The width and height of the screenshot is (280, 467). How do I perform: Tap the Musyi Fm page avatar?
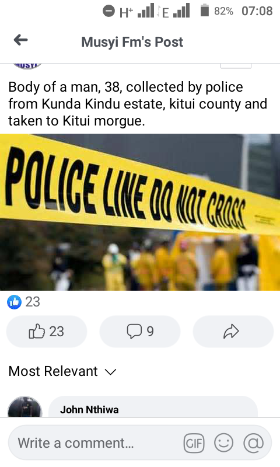point(27,66)
